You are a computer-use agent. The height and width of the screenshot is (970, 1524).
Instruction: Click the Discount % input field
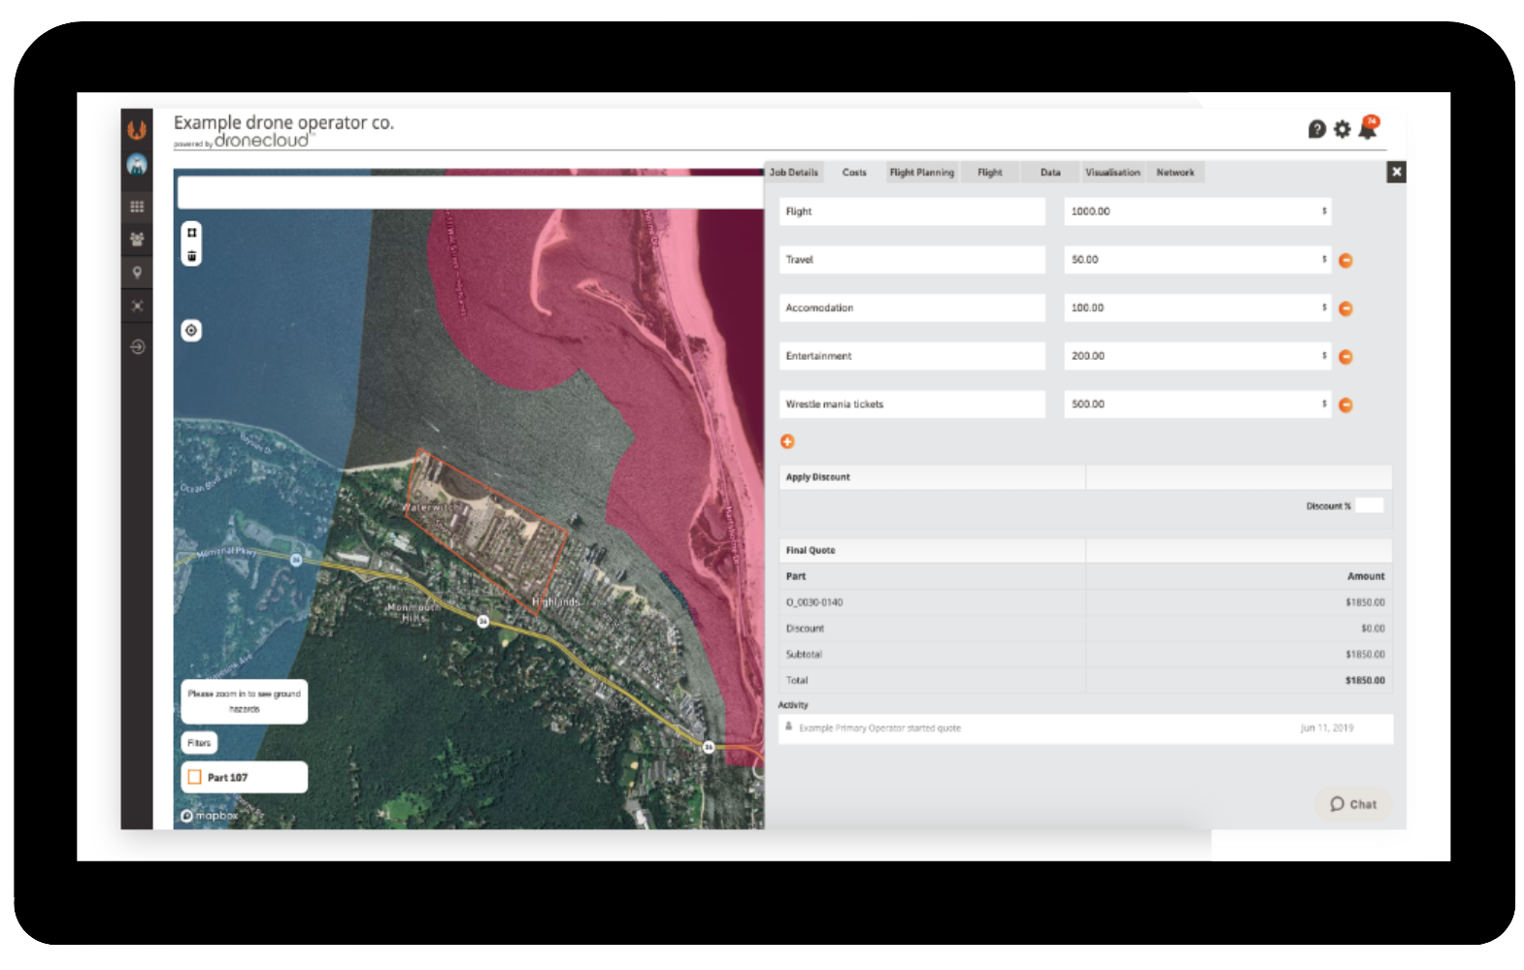click(x=1369, y=505)
